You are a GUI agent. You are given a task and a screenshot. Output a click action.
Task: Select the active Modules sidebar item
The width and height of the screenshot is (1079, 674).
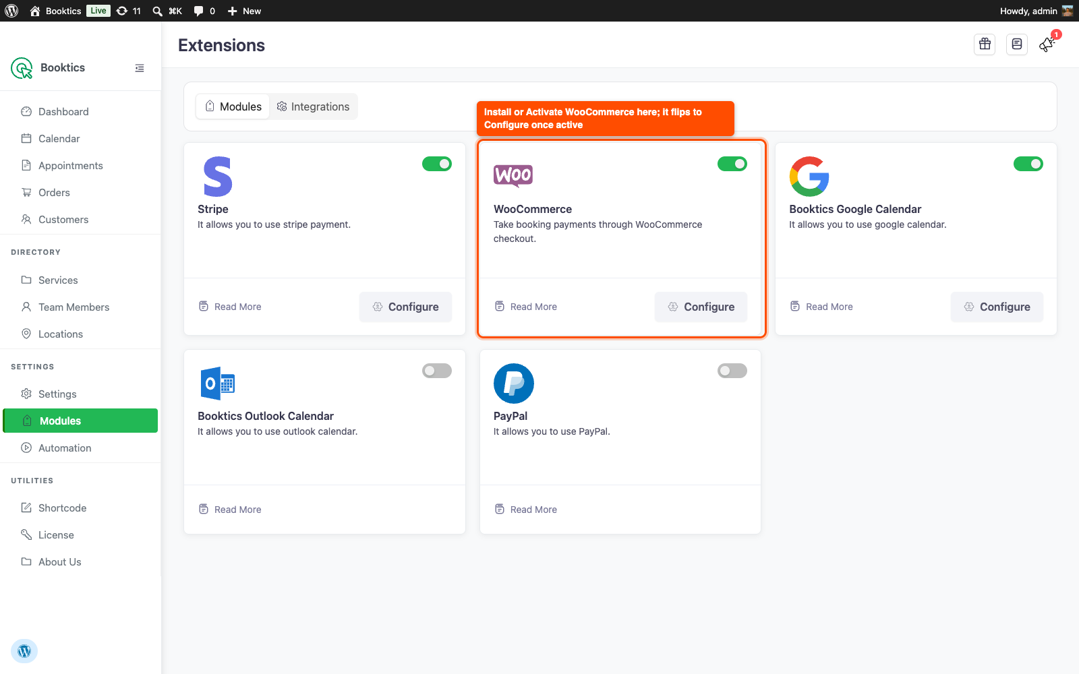[x=81, y=421]
